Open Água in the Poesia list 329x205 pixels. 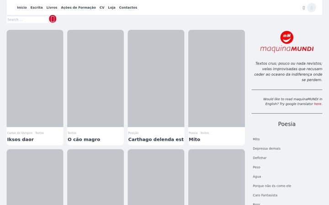(x=257, y=177)
